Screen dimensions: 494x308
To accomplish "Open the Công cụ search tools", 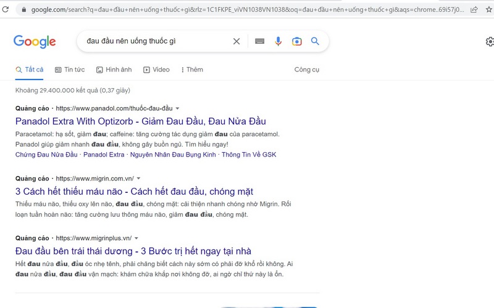I will click(306, 70).
